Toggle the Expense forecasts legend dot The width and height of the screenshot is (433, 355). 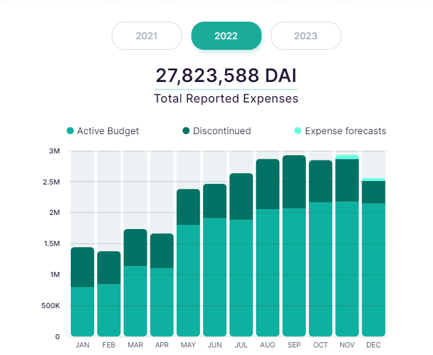coord(298,131)
